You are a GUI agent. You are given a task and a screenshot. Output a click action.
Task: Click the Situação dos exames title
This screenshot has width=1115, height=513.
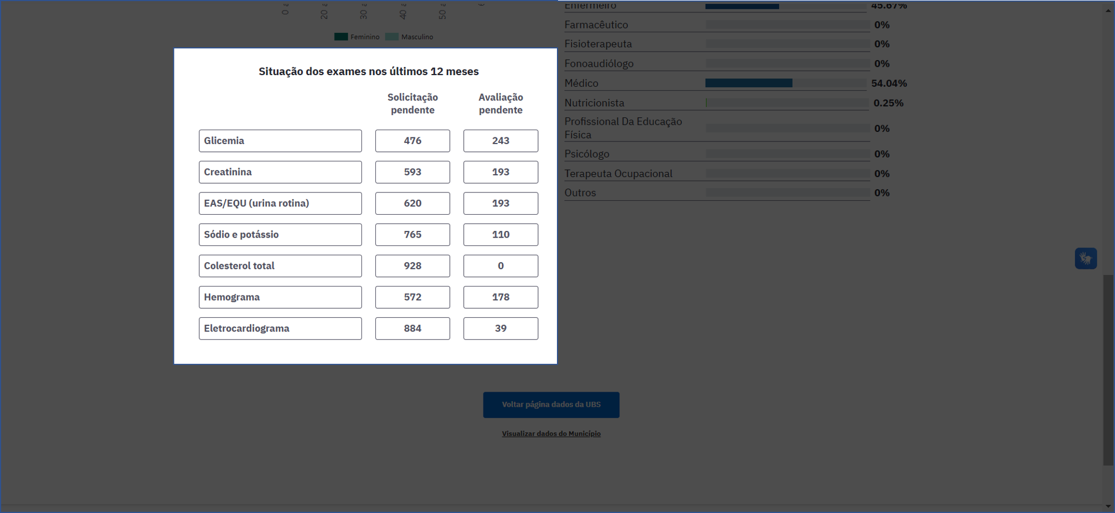(369, 71)
